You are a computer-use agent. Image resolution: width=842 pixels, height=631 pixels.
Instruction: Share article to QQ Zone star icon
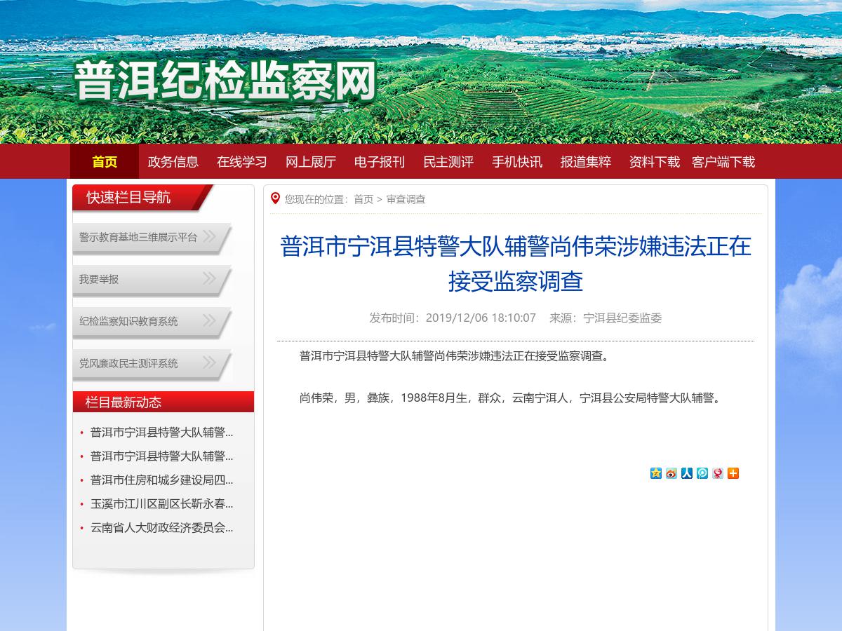pos(656,473)
